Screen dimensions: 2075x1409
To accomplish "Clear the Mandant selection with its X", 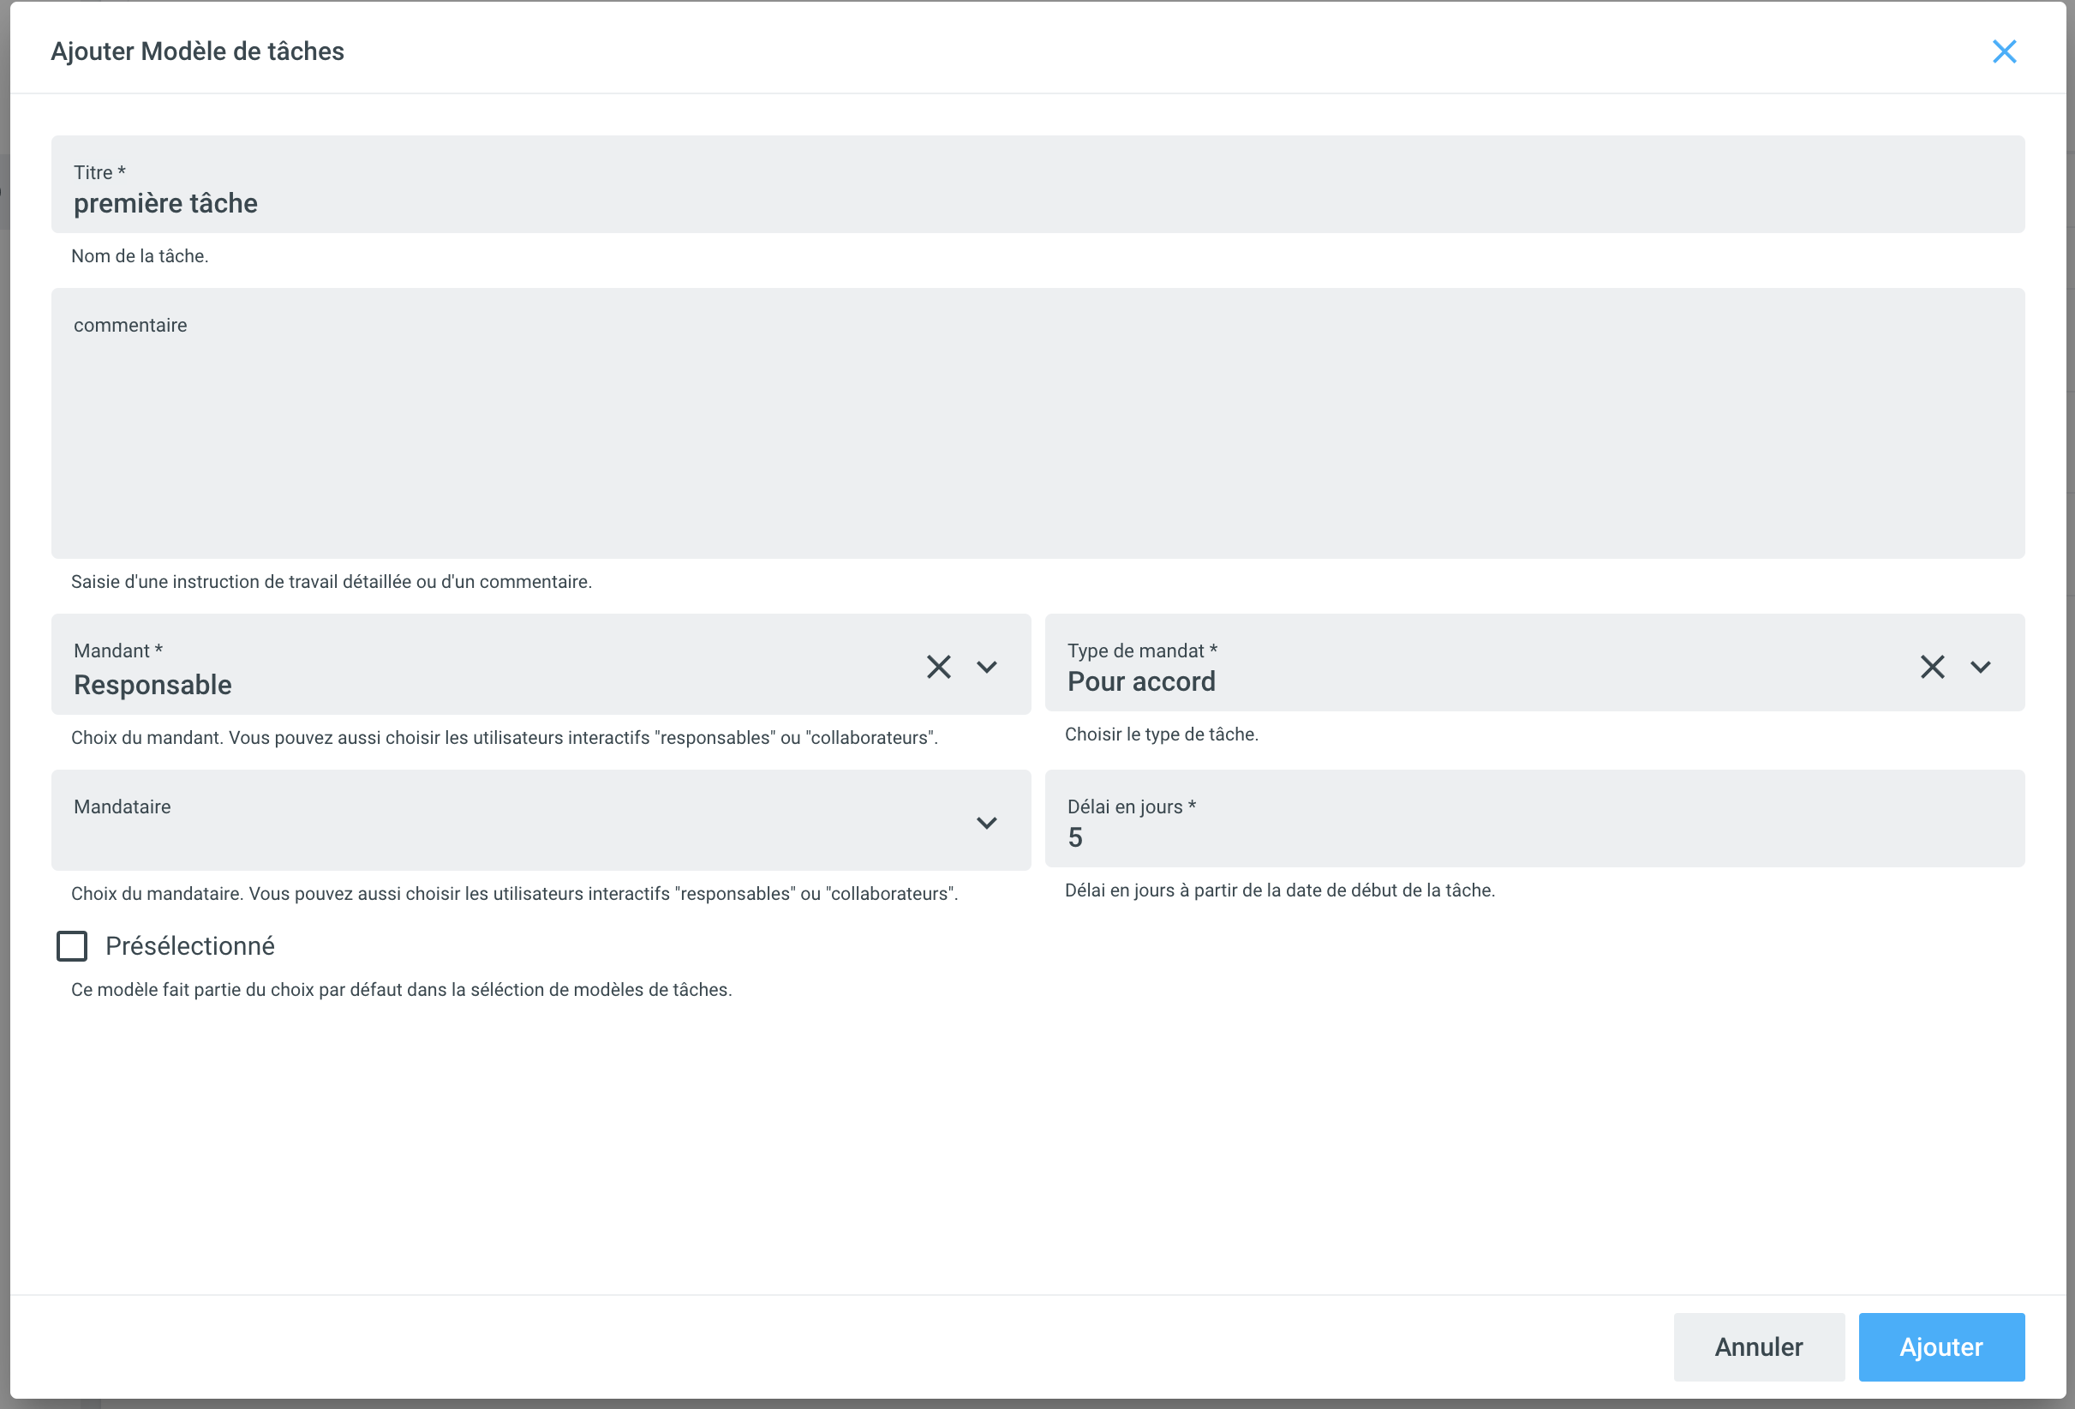I will [x=938, y=667].
